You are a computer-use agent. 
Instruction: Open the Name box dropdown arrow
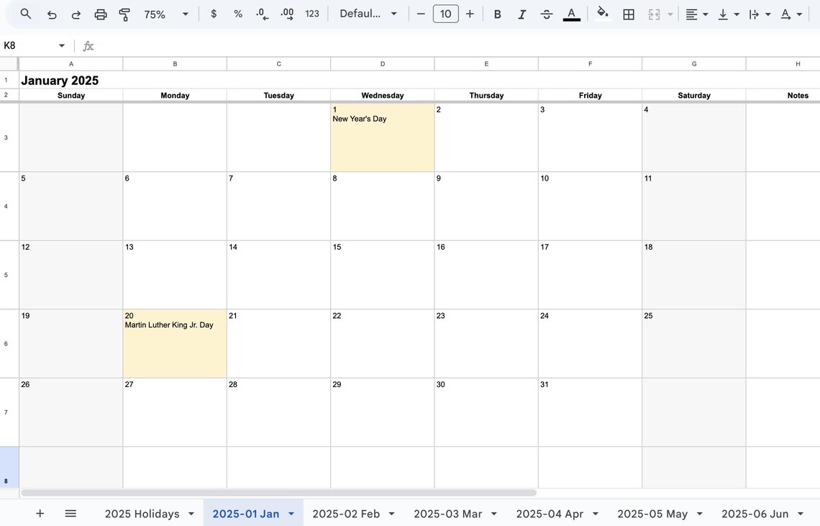[62, 45]
